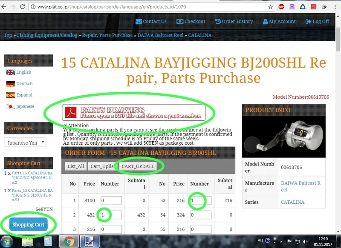Click the Action Center flag icon
This screenshot has width=341, height=248.
pos(289,241)
